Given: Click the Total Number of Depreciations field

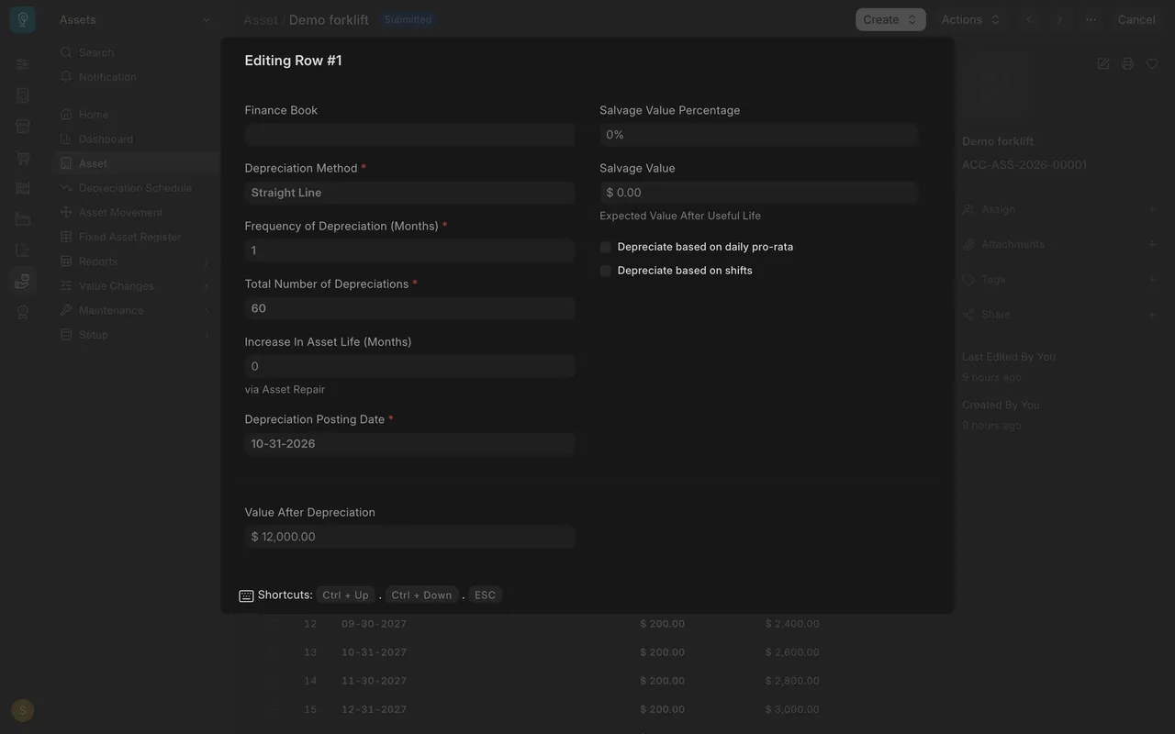Looking at the screenshot, I should click(x=409, y=308).
